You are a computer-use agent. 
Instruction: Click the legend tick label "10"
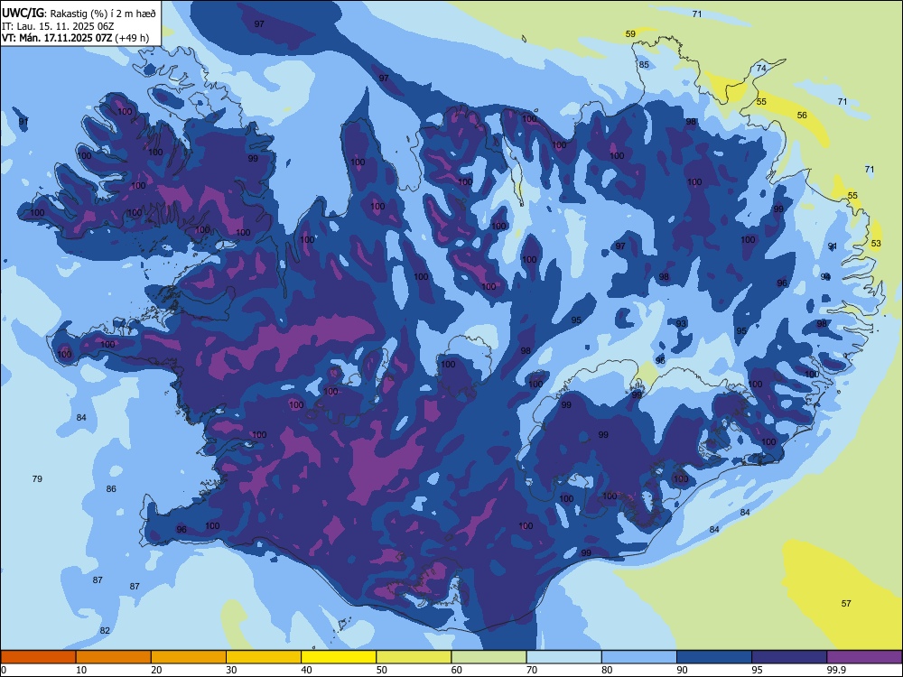coord(81,670)
